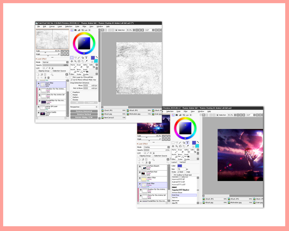Open the rotation angle dropdown in upper window toolbar

(x=153, y=30)
